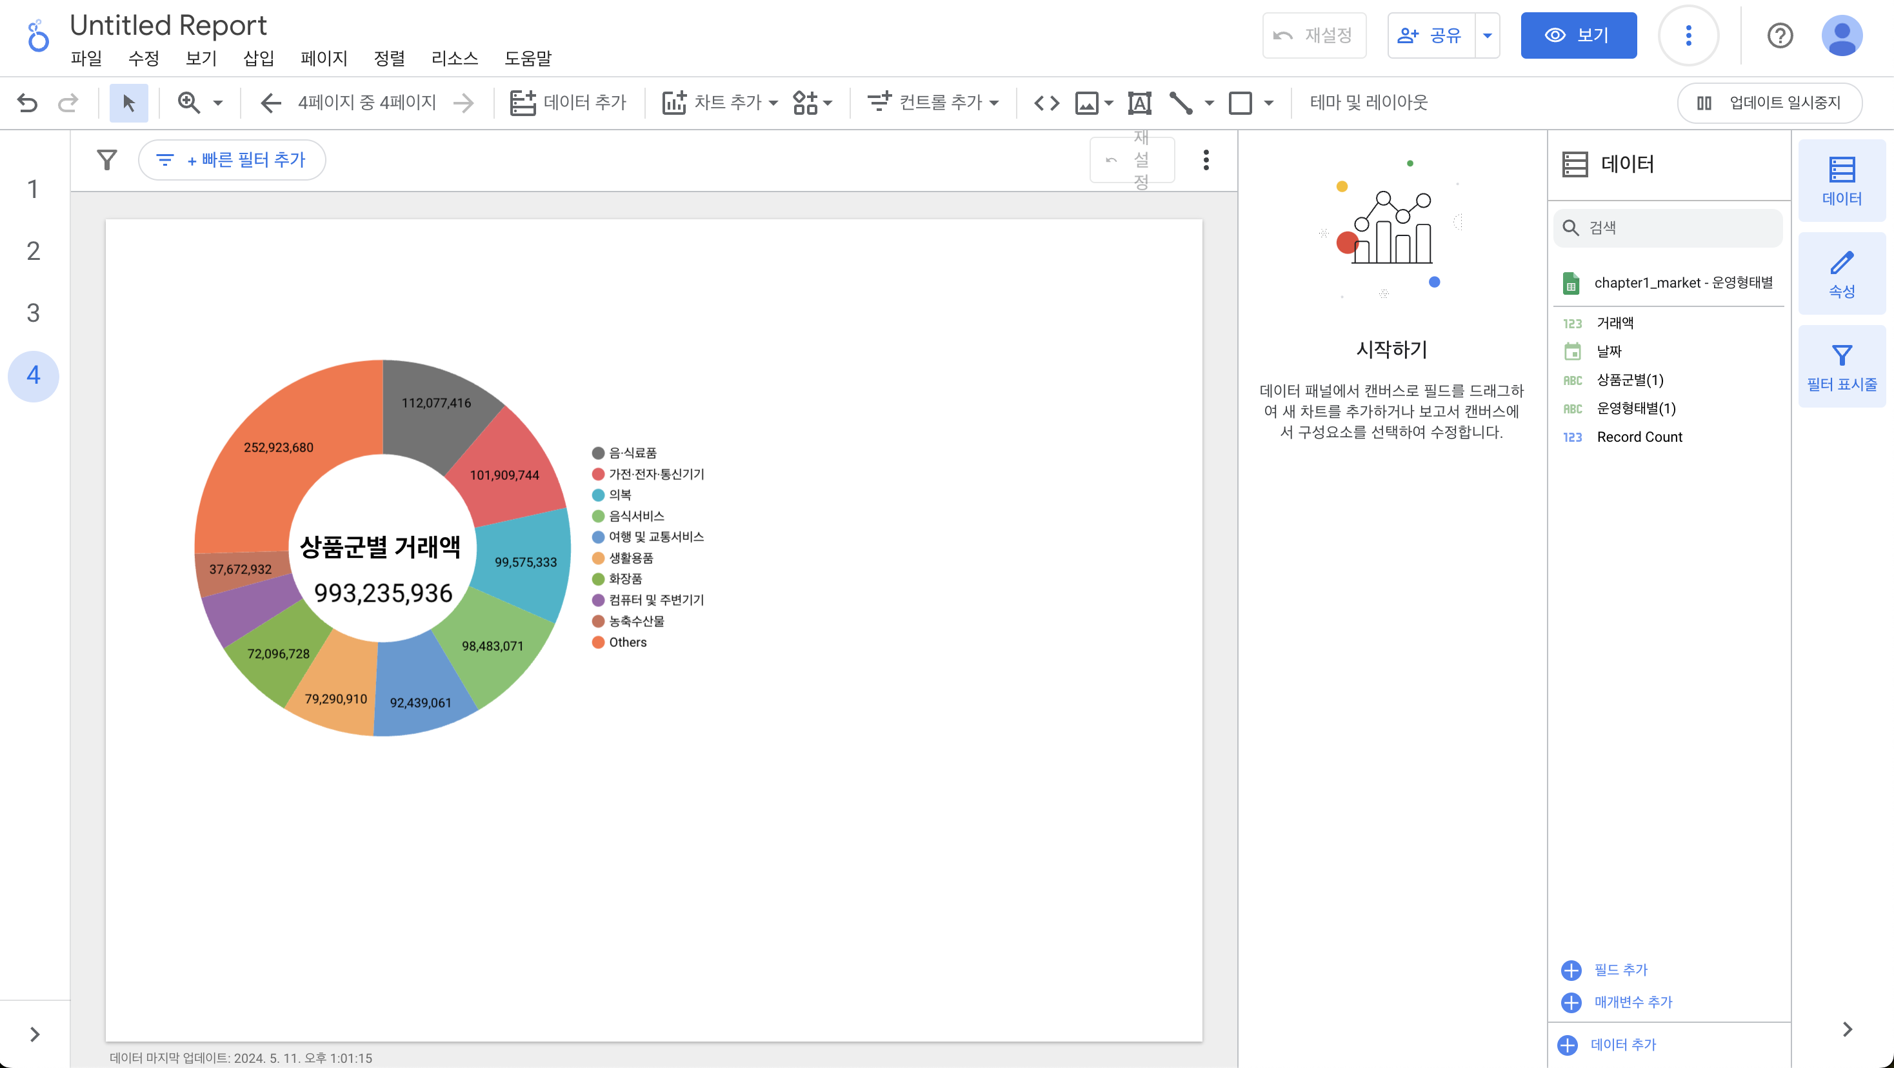1894x1068 pixels.
Task: Expand the zoom level dropdown arrow
Action: pyautogui.click(x=217, y=103)
